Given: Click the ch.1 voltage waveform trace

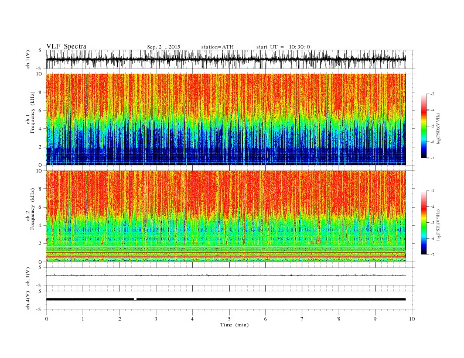Looking at the screenshot, I should click(x=226, y=59).
